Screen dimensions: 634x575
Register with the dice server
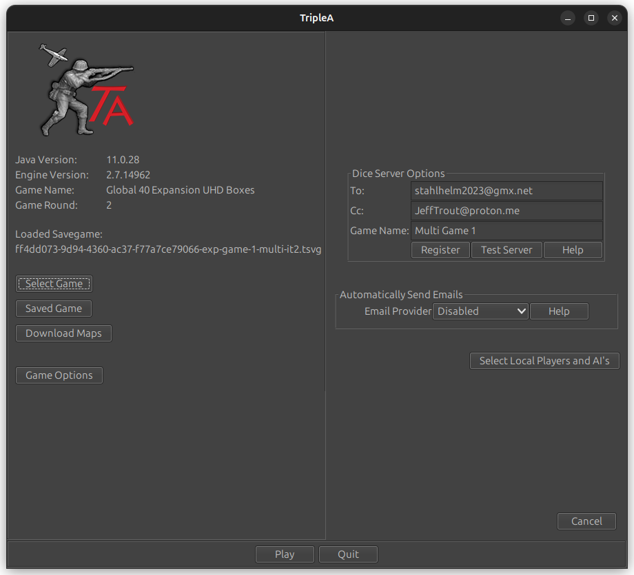tap(440, 249)
